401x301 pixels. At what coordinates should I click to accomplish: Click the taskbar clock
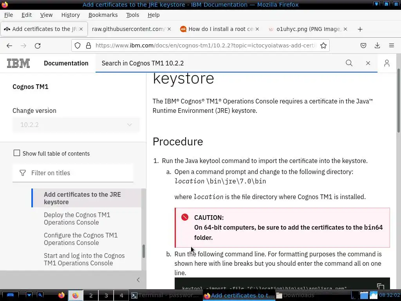[390, 295]
